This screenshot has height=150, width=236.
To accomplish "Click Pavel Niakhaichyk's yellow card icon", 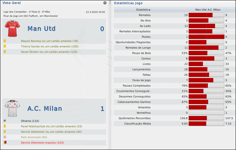I will (5, 126).
